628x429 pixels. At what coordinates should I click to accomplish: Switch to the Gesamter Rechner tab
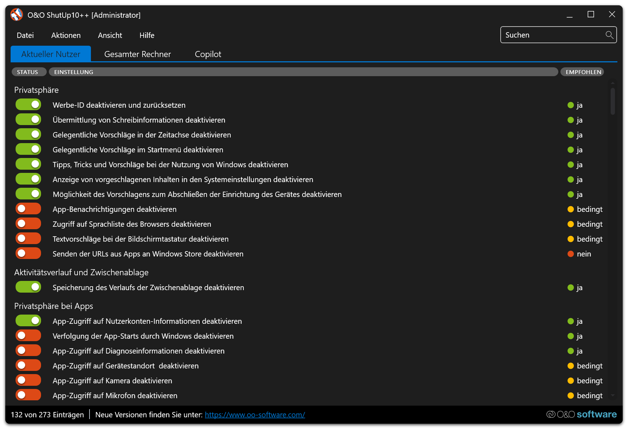137,54
